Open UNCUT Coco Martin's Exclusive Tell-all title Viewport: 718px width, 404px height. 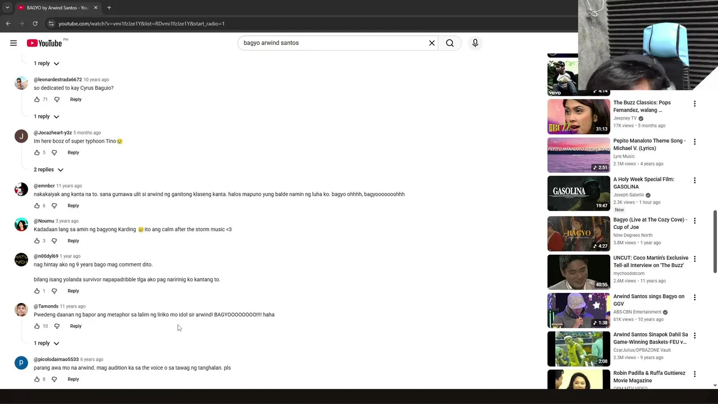[x=651, y=261]
